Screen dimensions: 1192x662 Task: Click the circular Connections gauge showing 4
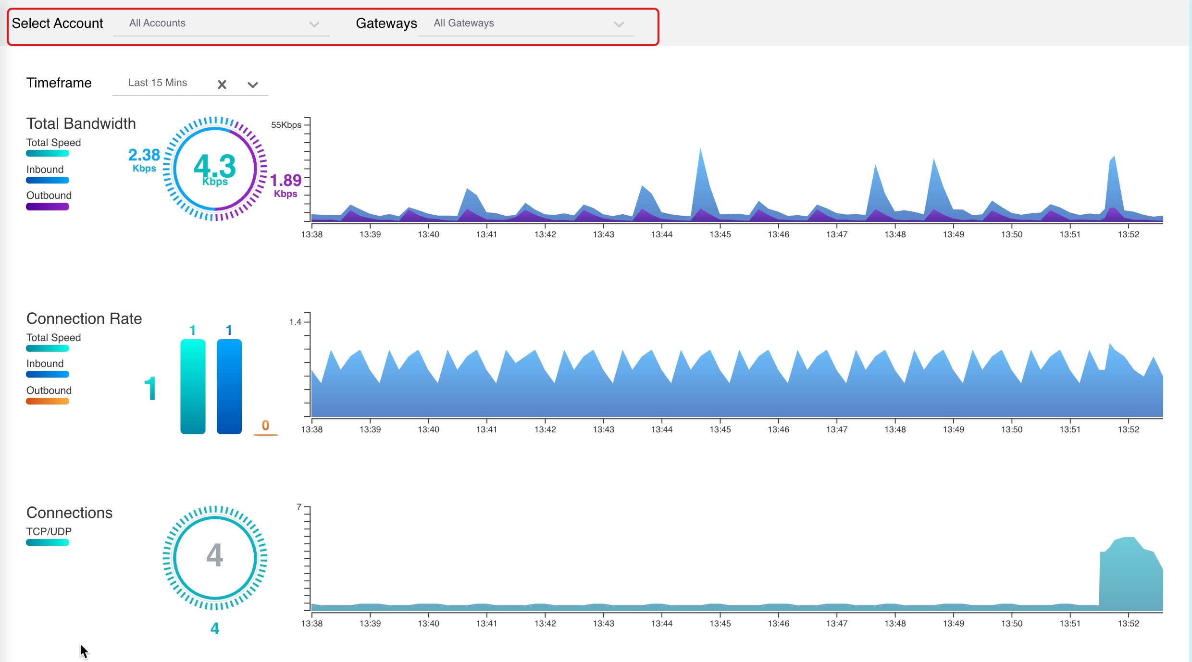tap(215, 557)
